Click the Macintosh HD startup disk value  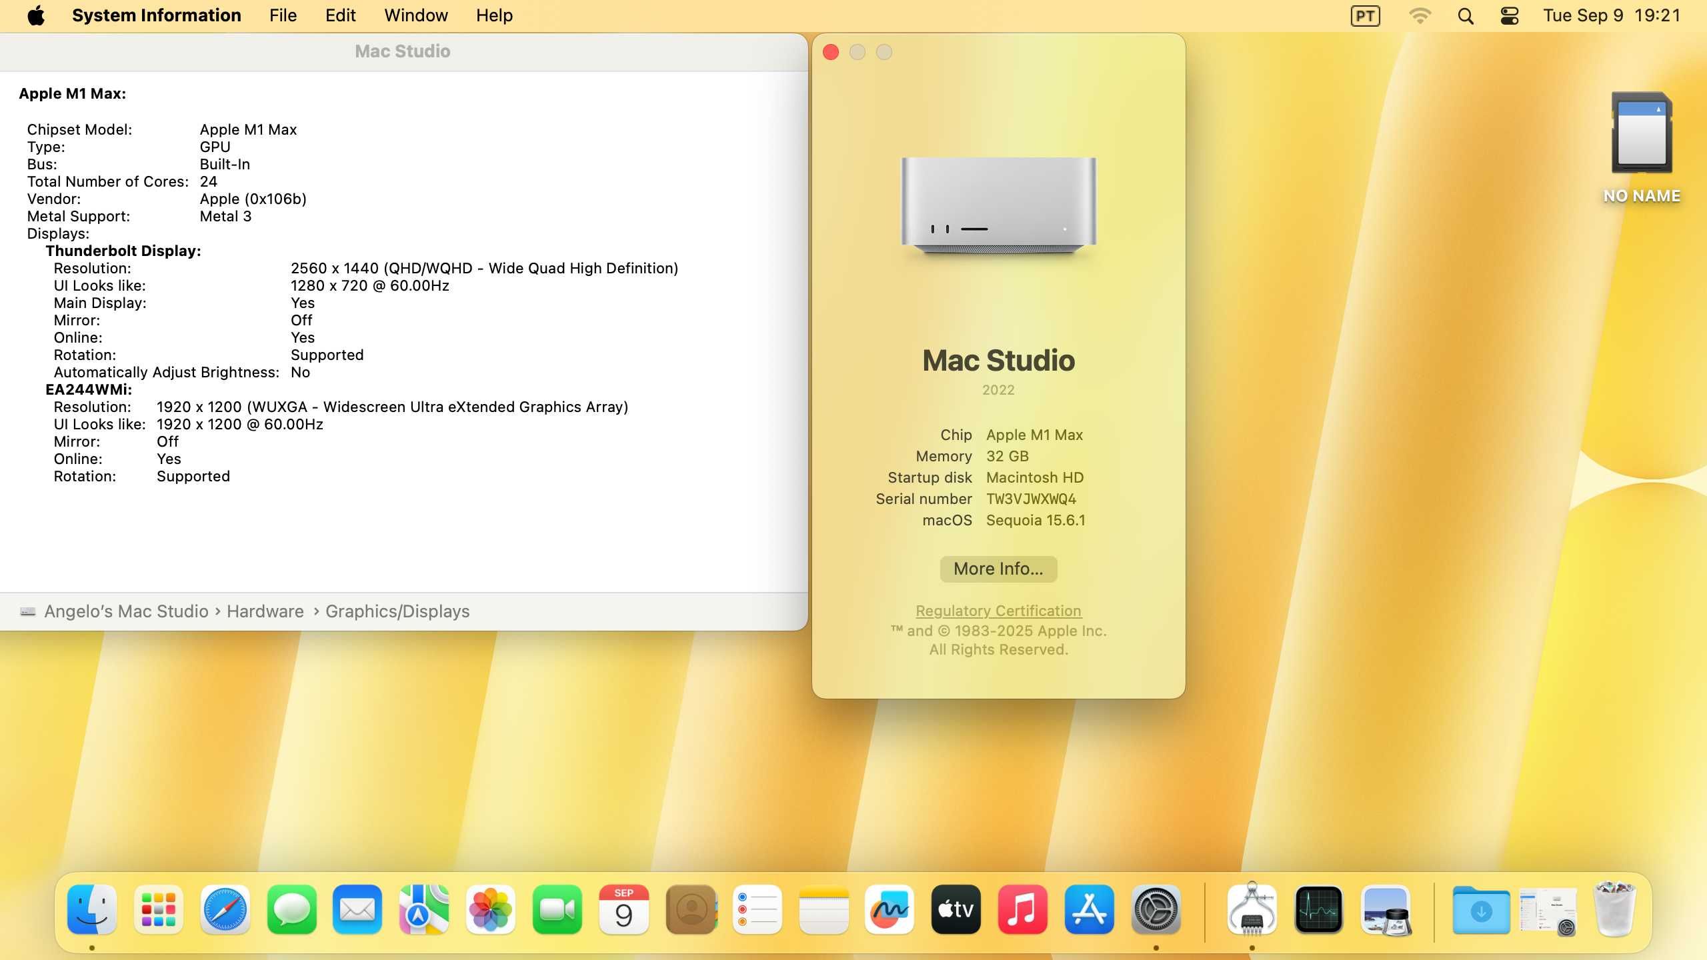click(x=1035, y=477)
